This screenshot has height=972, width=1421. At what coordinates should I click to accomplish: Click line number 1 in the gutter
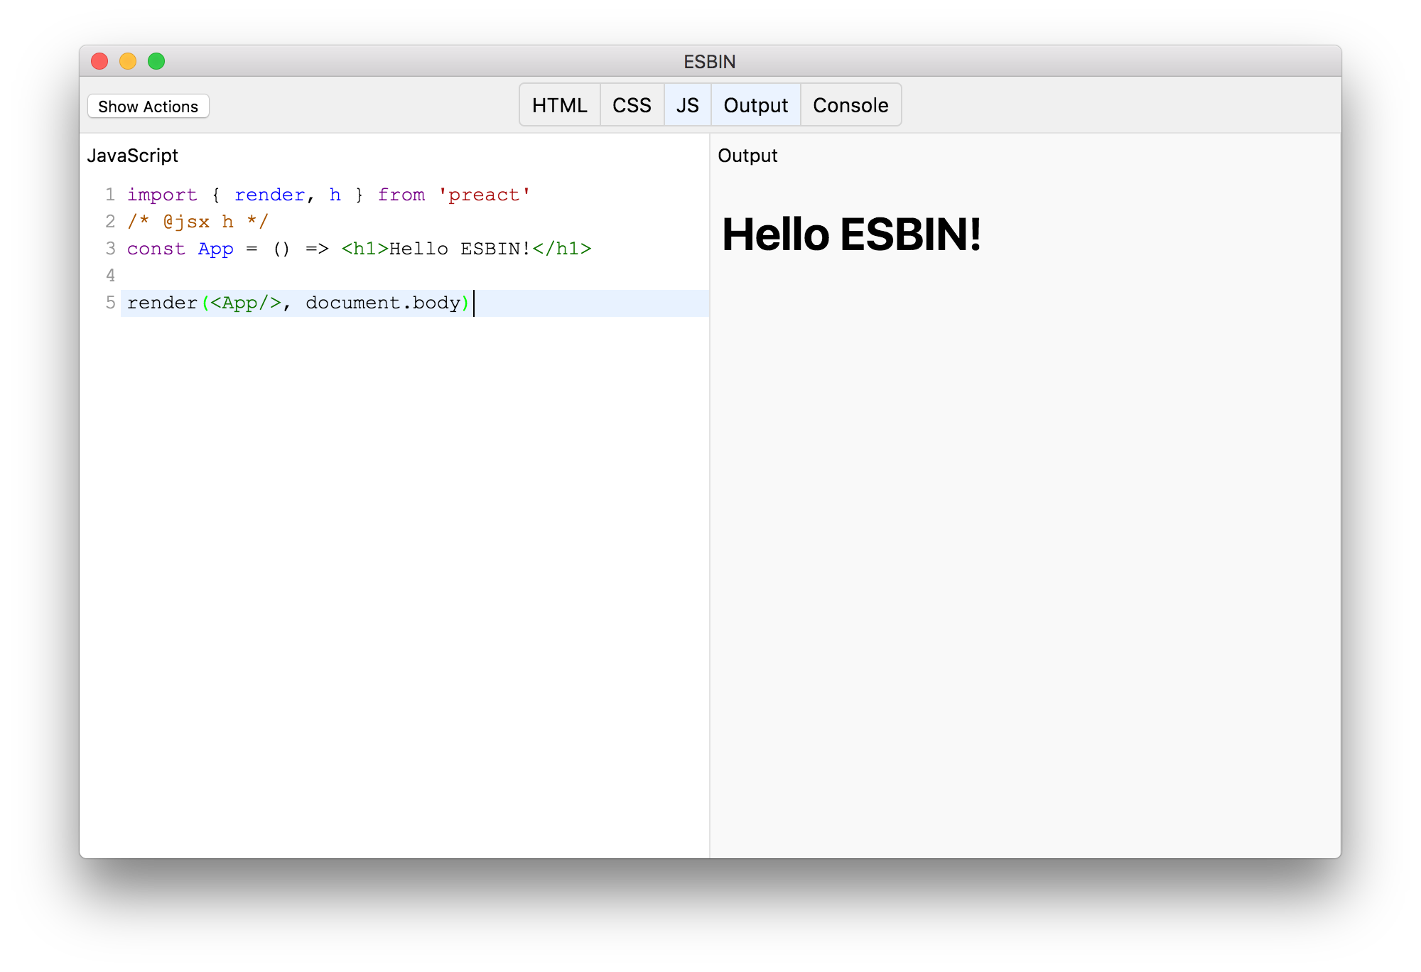click(110, 195)
